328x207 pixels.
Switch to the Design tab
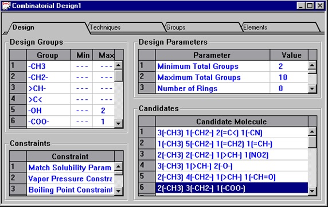click(x=48, y=28)
